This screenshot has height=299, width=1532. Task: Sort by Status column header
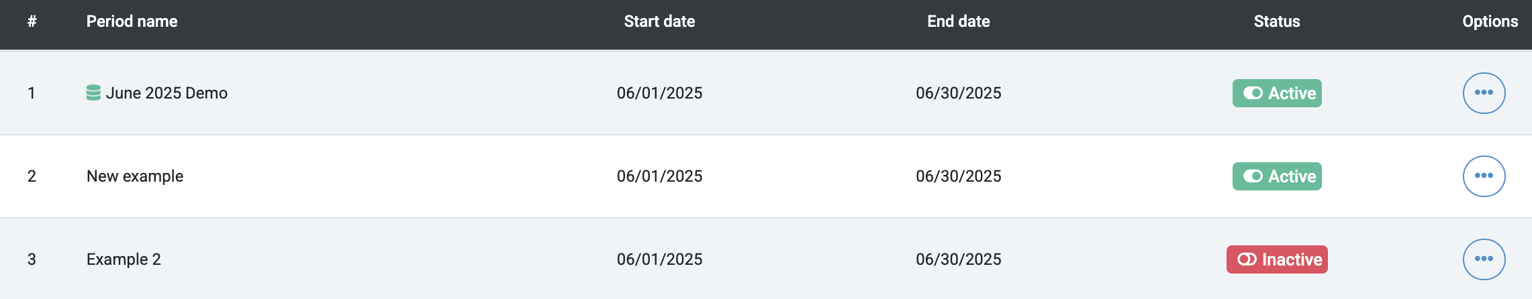1277,21
